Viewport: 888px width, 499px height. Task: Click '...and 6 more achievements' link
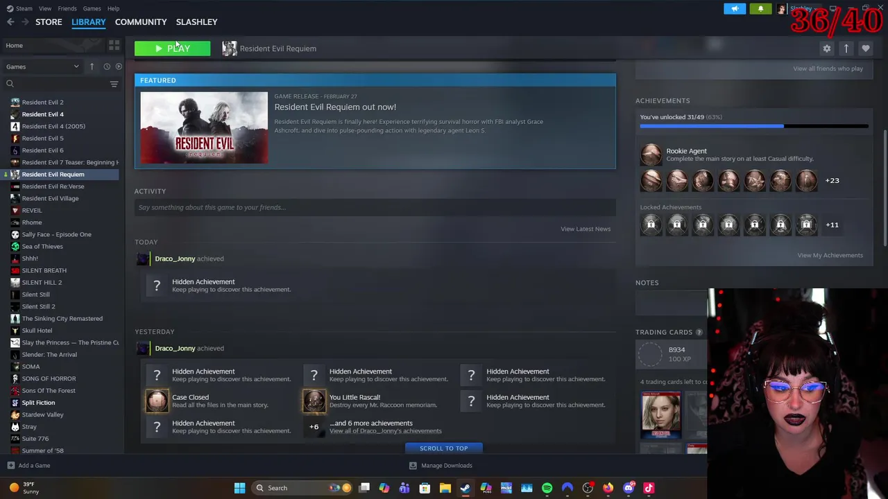(371, 423)
